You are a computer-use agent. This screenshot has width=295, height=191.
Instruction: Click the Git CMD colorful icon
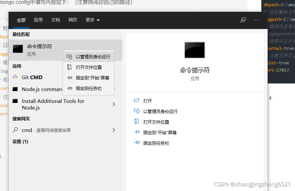tap(15, 77)
